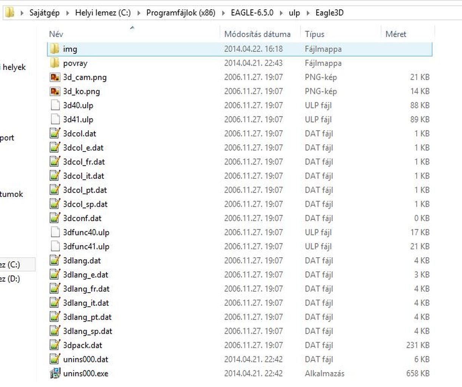Expand the arrow after Programfájlok (x86)
This screenshot has height=387, width=462.
point(223,13)
